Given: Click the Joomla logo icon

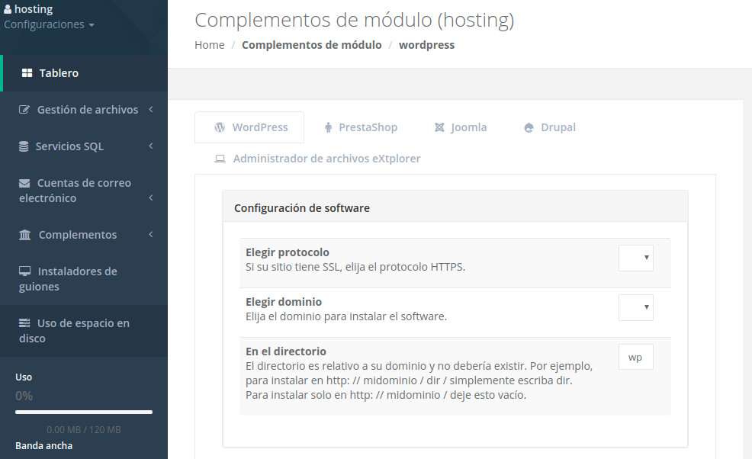Looking at the screenshot, I should (439, 127).
